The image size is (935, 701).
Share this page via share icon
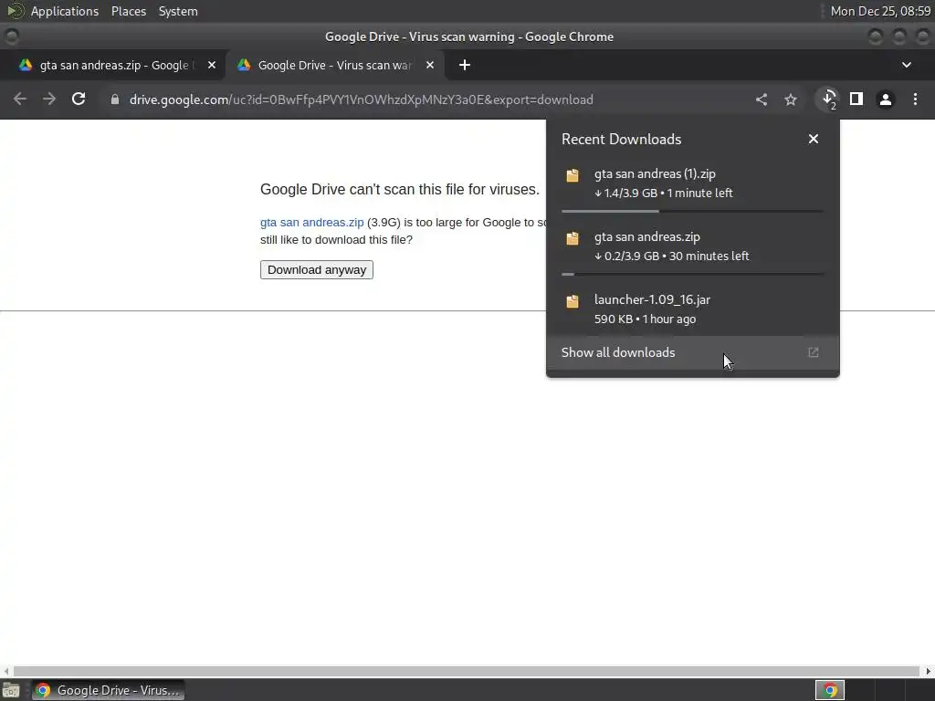click(x=762, y=99)
